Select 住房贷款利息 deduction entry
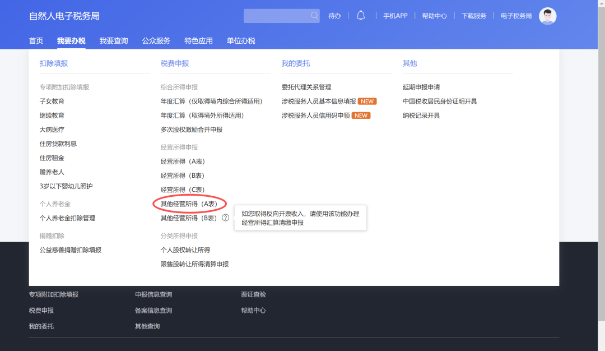Screen dimensions: 605x351 coord(58,144)
